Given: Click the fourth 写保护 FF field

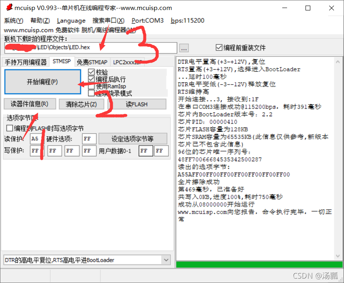Looking at the screenshot, I should 89,151.
